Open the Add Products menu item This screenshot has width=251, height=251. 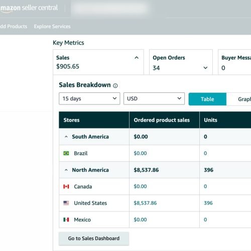tap(14, 27)
